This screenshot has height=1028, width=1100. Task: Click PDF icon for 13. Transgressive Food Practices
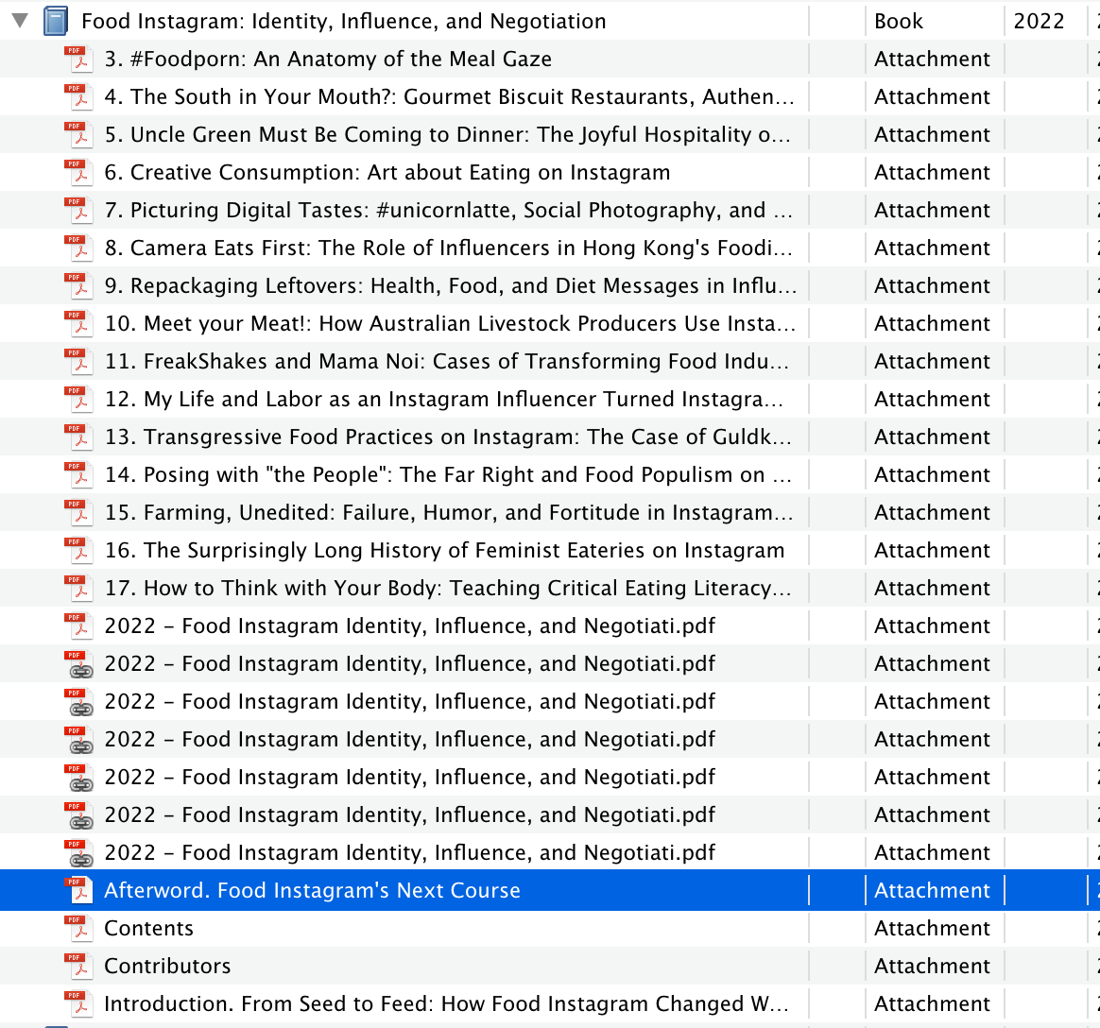[x=78, y=437]
